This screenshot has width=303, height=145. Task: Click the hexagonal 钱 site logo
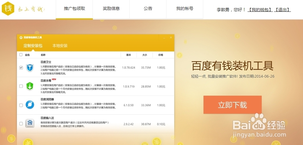tap(8, 8)
